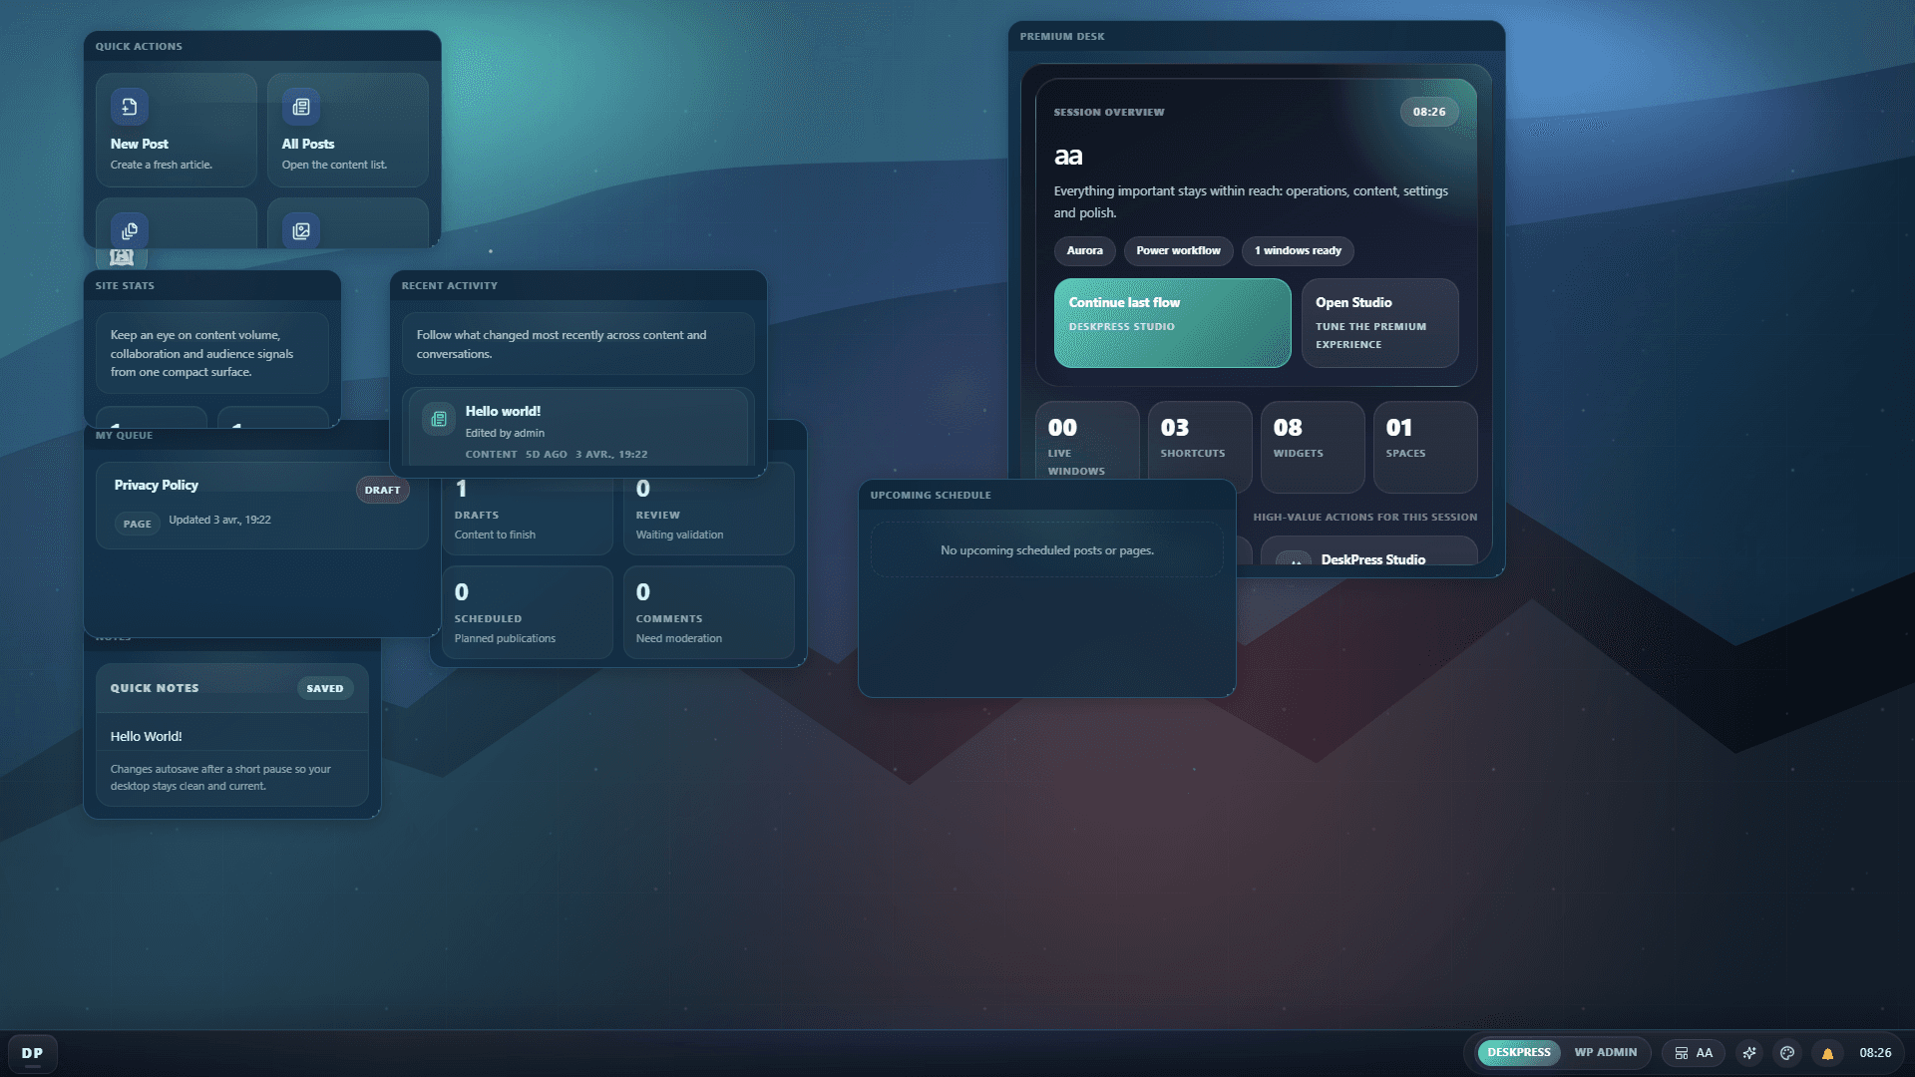
Task: Toggle the Aurora chip in Session Overview
Action: 1084,251
